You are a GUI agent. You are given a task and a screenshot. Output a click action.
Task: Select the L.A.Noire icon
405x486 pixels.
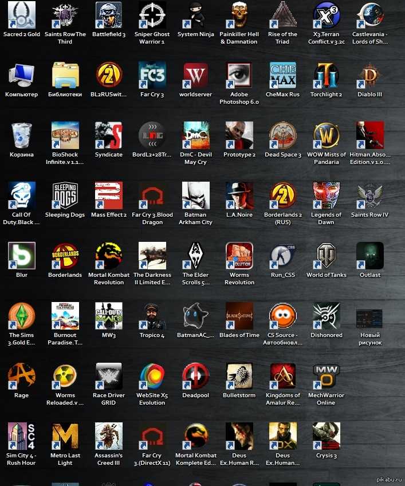coord(239,195)
